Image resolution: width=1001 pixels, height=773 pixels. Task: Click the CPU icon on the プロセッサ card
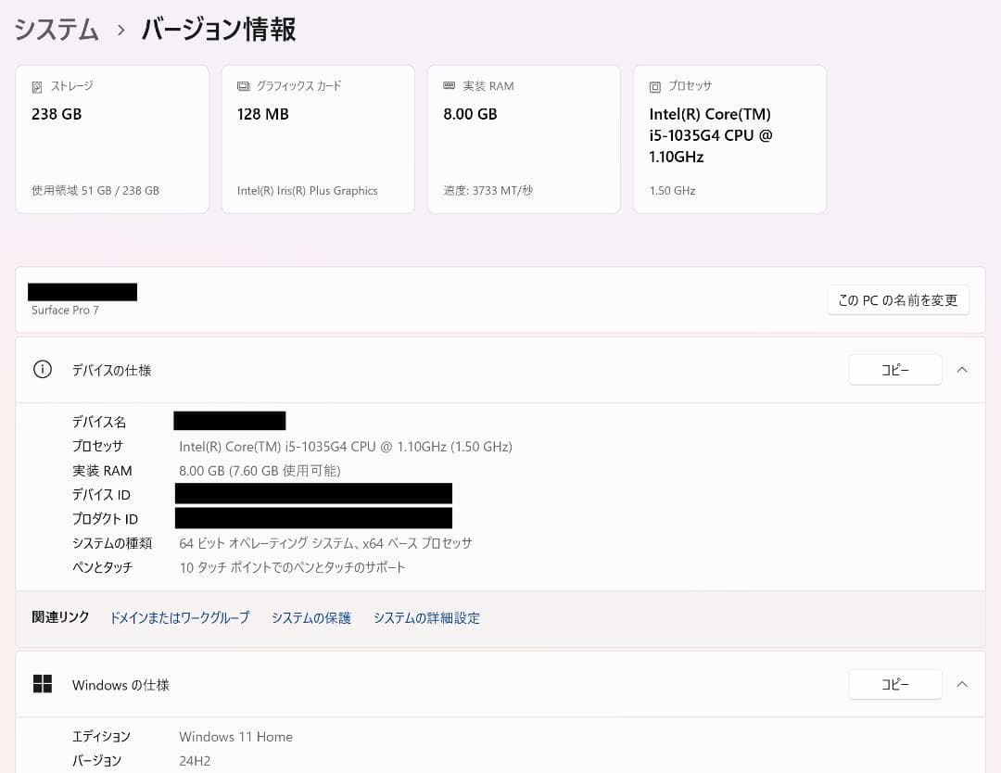tap(655, 85)
